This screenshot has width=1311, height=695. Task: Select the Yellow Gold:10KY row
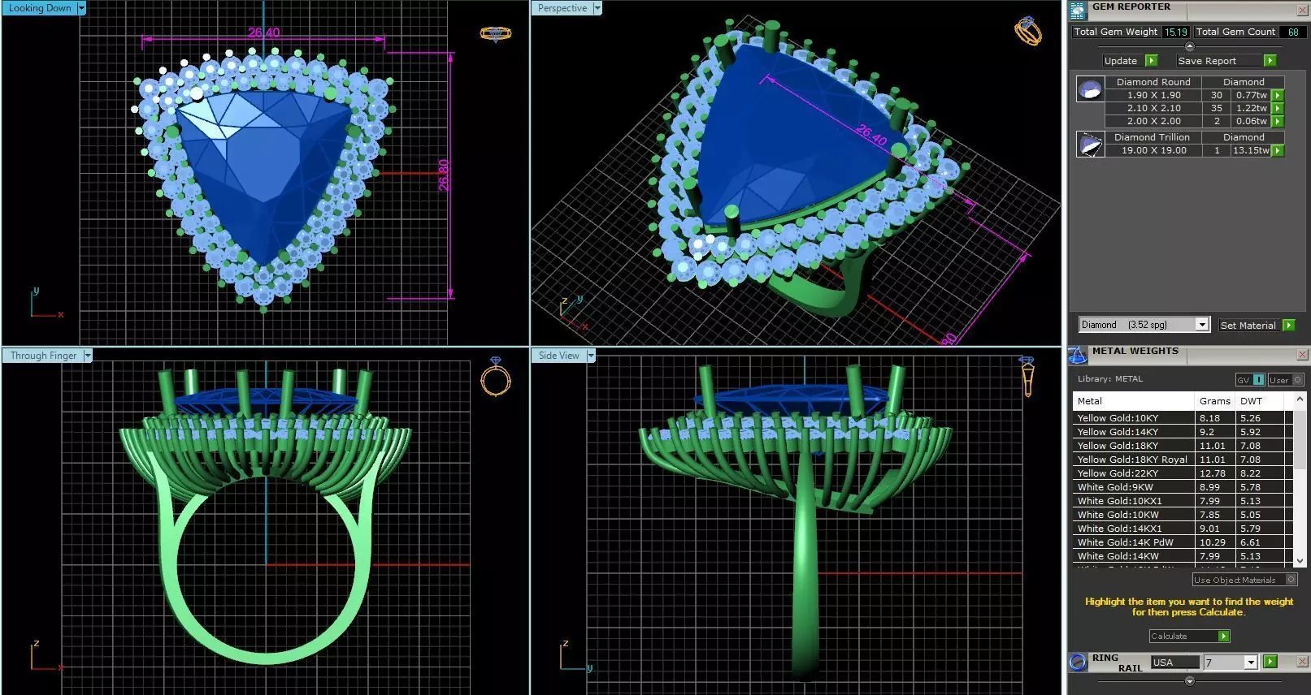[1183, 418]
